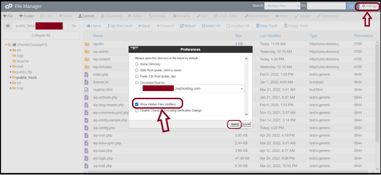Collapse the /home/zxszwph1 root tree node
The image size is (381, 175).
coord(6,45)
